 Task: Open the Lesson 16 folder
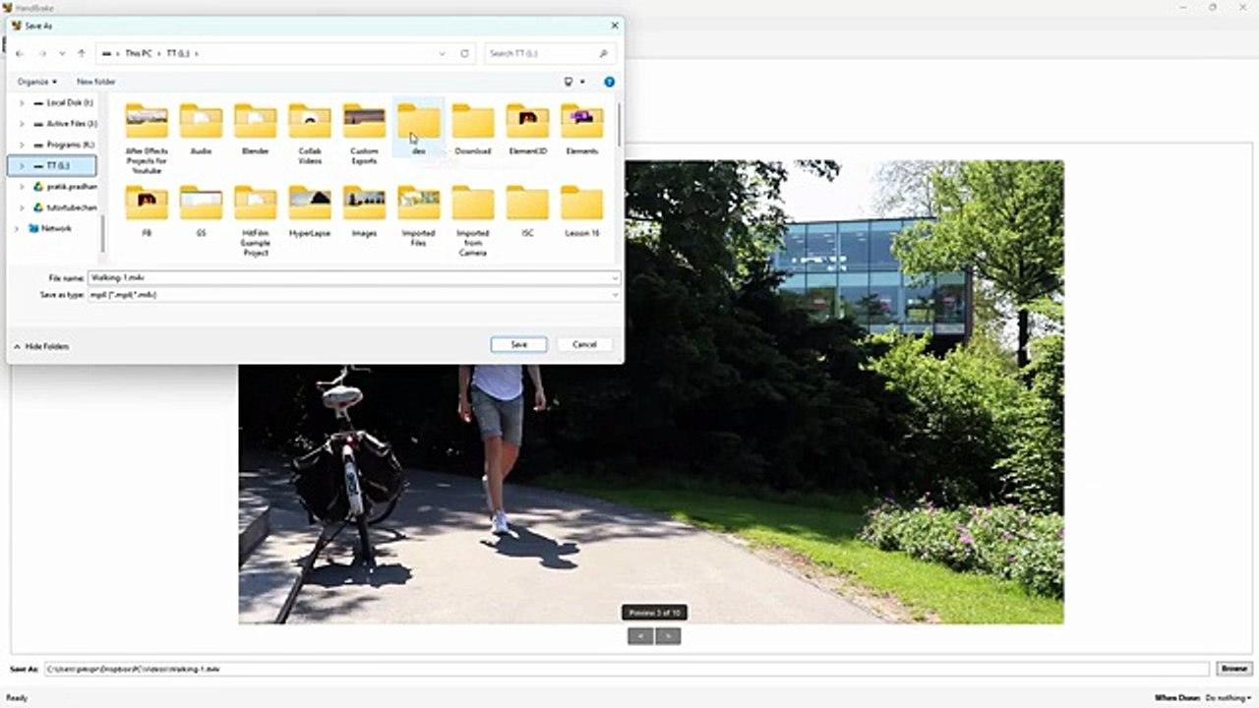click(582, 211)
